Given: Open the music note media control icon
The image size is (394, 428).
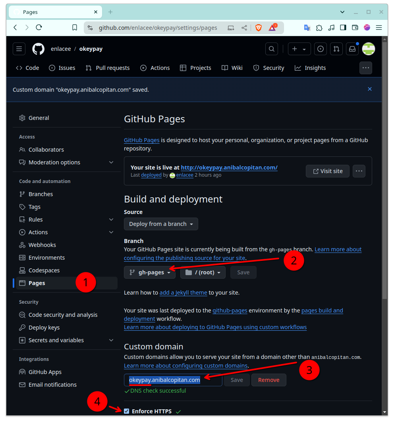Looking at the screenshot, I should 331,27.
